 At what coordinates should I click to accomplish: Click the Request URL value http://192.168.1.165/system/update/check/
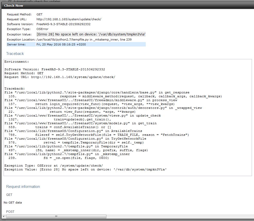click(69, 19)
